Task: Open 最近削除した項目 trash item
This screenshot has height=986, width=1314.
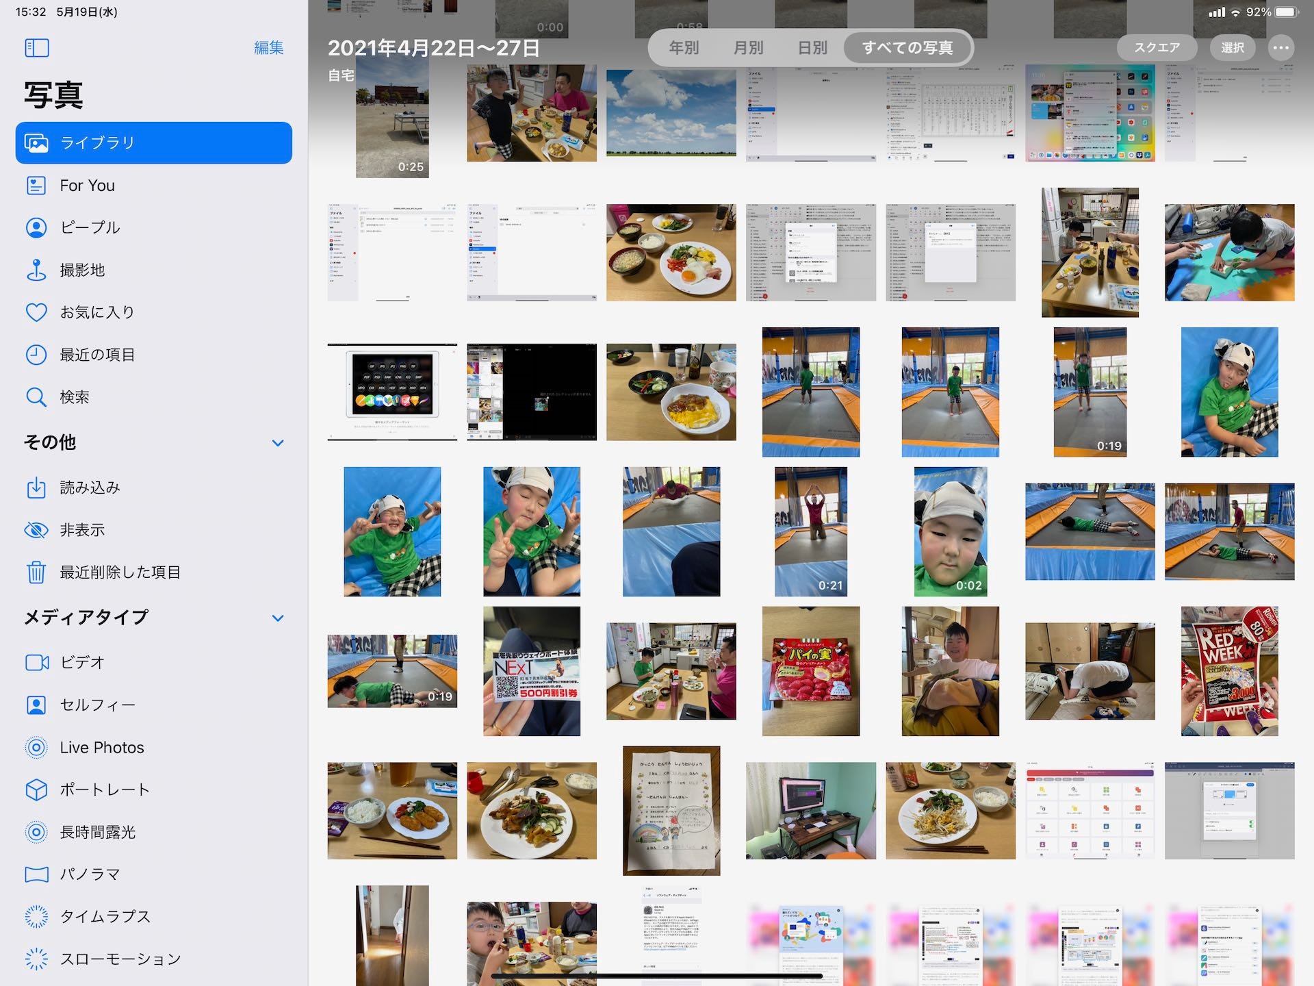Action: pos(120,572)
